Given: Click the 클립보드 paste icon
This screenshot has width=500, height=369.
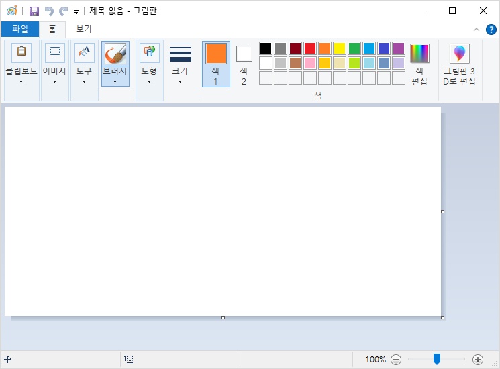Looking at the screenshot, I should tap(21, 52).
